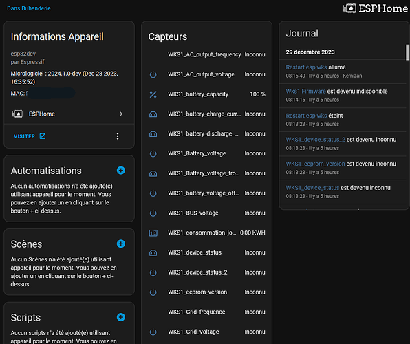The height and width of the screenshot is (344, 410).
Task: Add a new scene with plus icon
Action: tap(121, 244)
